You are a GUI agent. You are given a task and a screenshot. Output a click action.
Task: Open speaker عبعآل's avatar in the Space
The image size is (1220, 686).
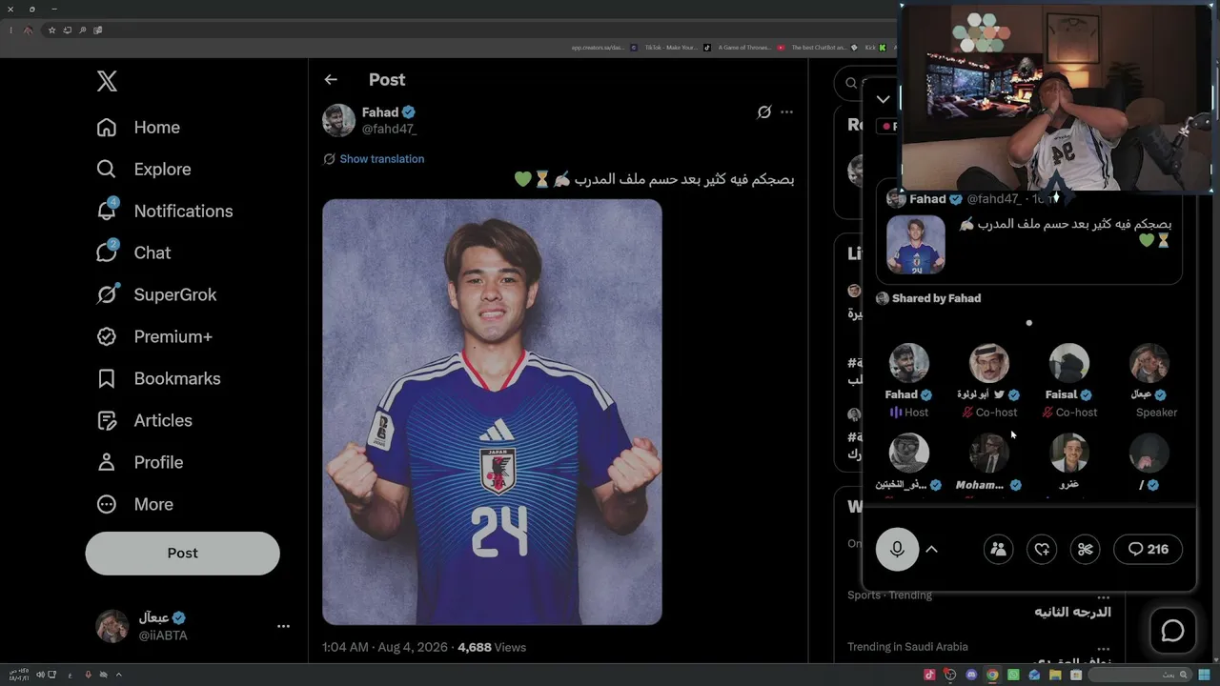(1149, 363)
